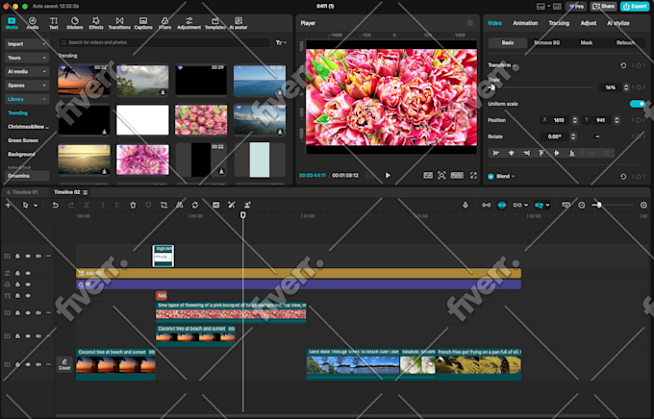
Task: Open the Text tool panel
Action: (x=54, y=23)
